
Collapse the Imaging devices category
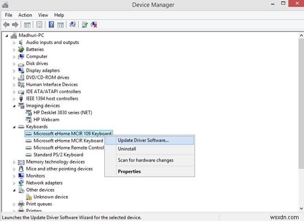coord(14,106)
